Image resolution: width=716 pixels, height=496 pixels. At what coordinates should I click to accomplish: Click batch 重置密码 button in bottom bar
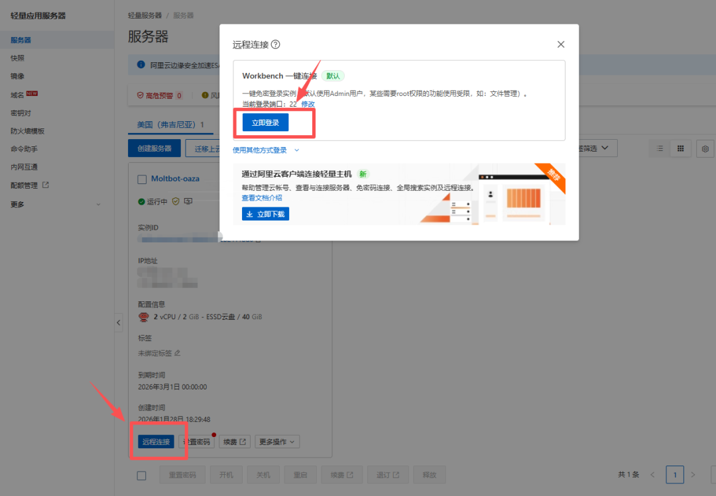tap(182, 475)
